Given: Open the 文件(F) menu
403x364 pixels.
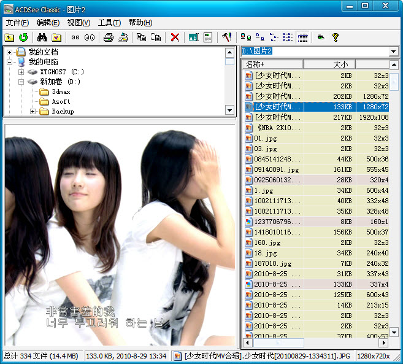Looking at the screenshot, I should (x=18, y=23).
